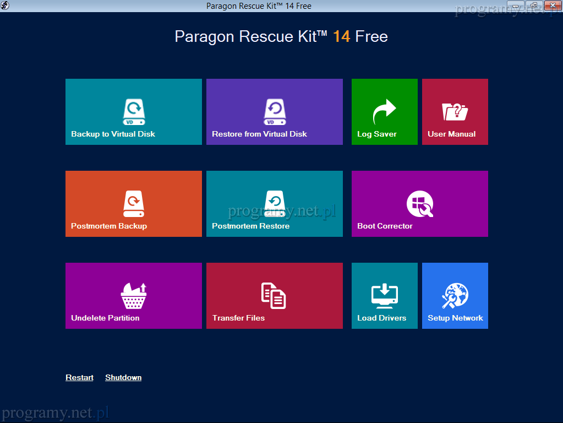Open the Undelete Partition basket icon
This screenshot has width=563, height=423.
pyautogui.click(x=134, y=296)
